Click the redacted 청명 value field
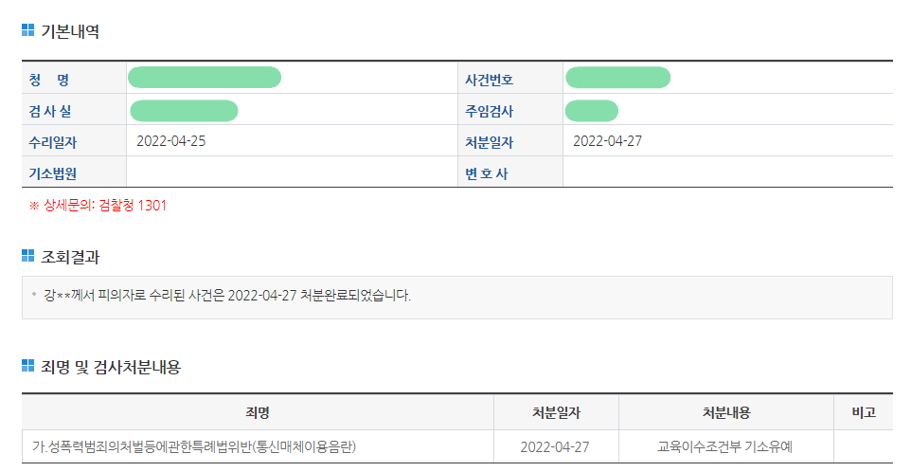Viewport: 911px width, 472px height. (x=204, y=78)
